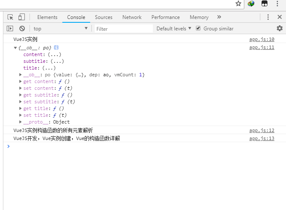Screen dimensions: 286x210
Task: Switch to the Memory tab
Action: pos(199,17)
